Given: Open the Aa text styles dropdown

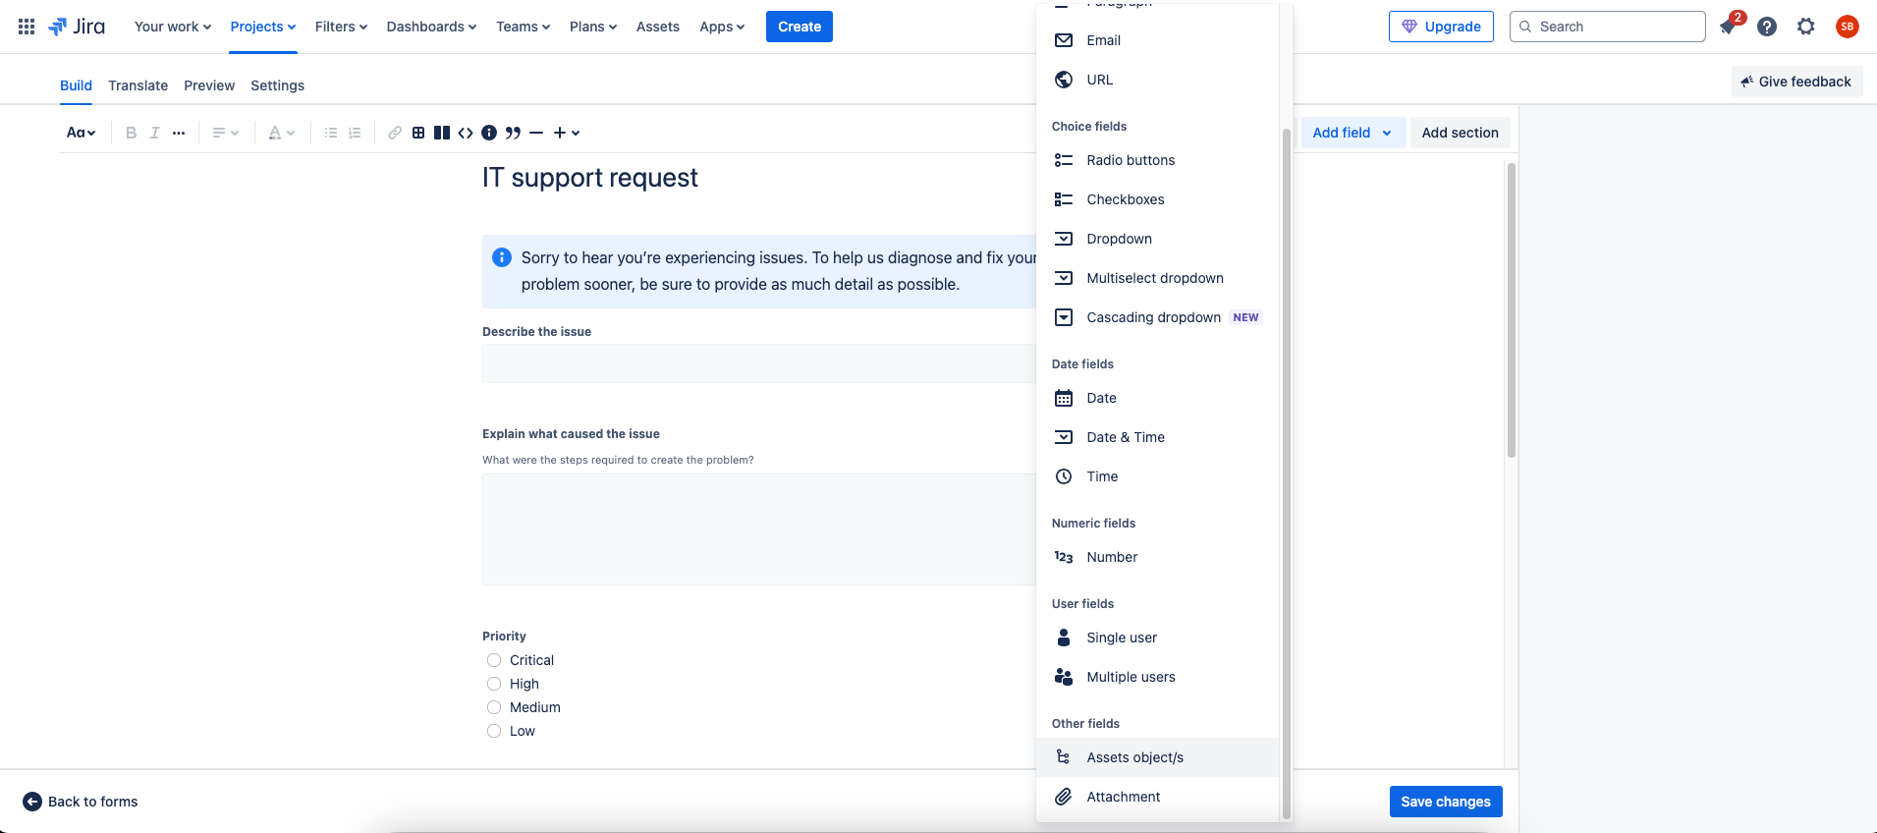Looking at the screenshot, I should tap(81, 133).
